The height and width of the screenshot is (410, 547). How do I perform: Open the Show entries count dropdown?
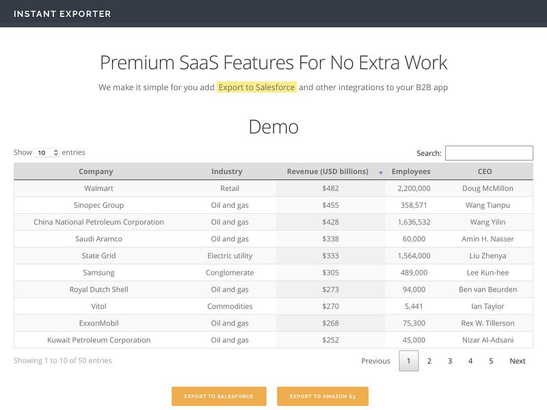(46, 152)
